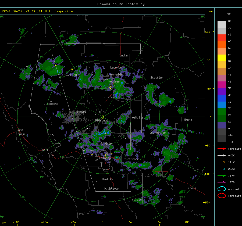Click the Cochrane city label
This screenshot has width=242, height=226.
[88, 150]
